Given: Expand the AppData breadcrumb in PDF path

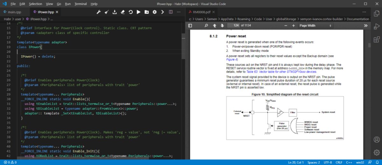Looking at the screenshot, I should (x=227, y=19).
